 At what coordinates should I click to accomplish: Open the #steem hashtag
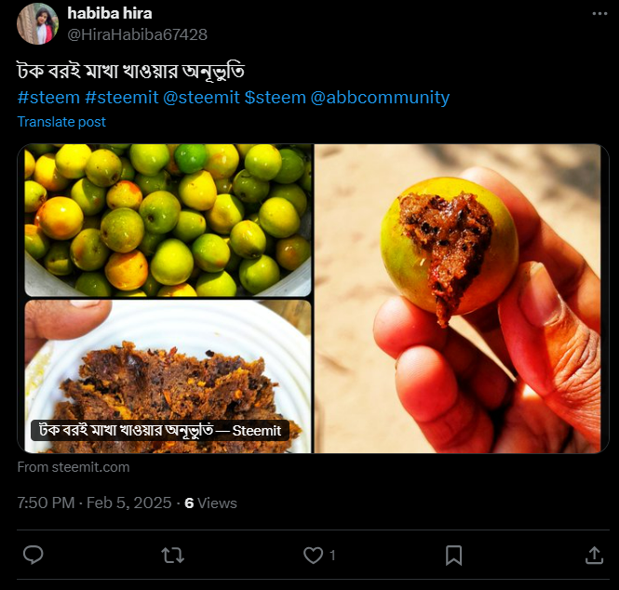(x=48, y=97)
